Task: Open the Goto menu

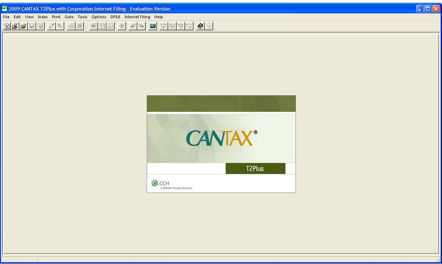Action: [69, 17]
